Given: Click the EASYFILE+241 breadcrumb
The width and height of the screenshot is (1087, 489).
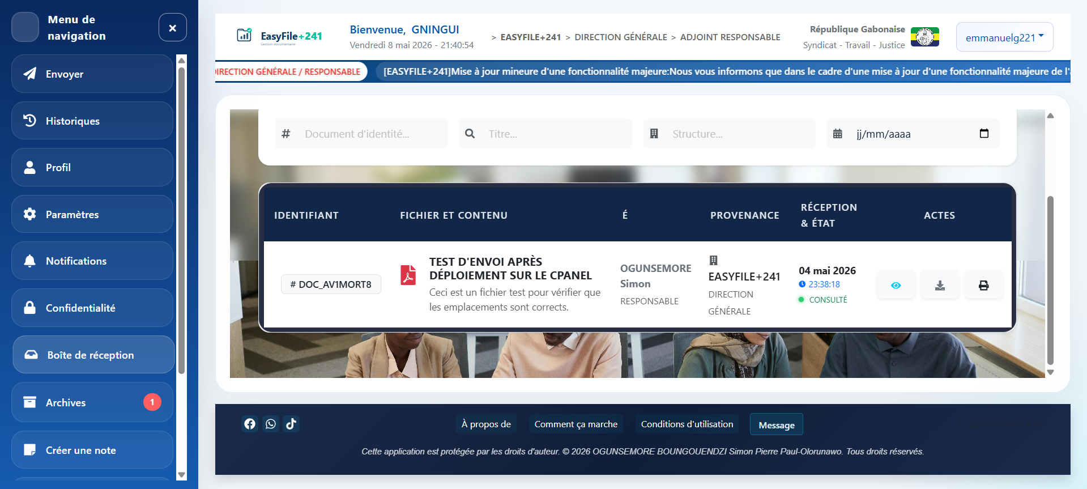Looking at the screenshot, I should [x=531, y=37].
